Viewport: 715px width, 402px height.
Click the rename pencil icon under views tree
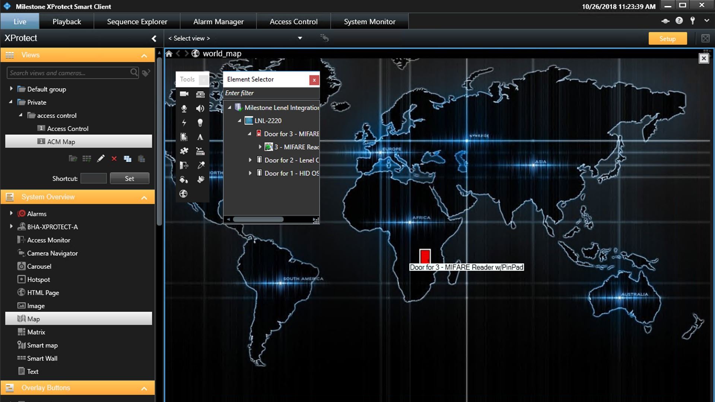click(101, 159)
